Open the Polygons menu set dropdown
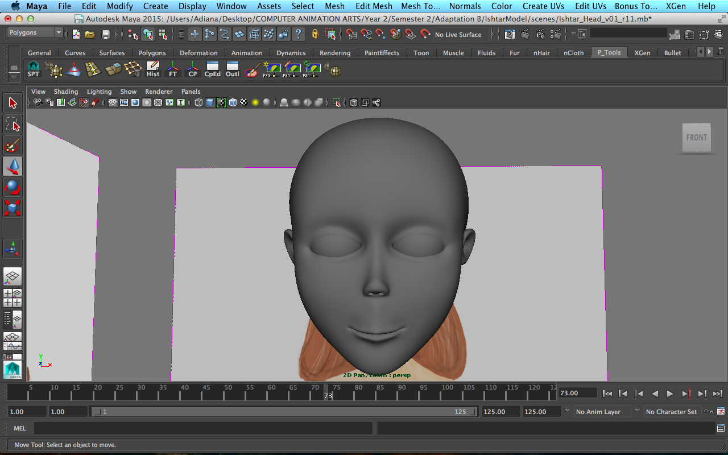This screenshot has height=455, width=728. click(x=35, y=33)
